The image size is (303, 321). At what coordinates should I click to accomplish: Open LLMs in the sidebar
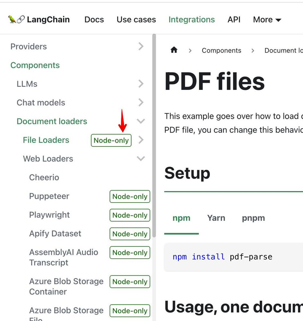point(27,84)
